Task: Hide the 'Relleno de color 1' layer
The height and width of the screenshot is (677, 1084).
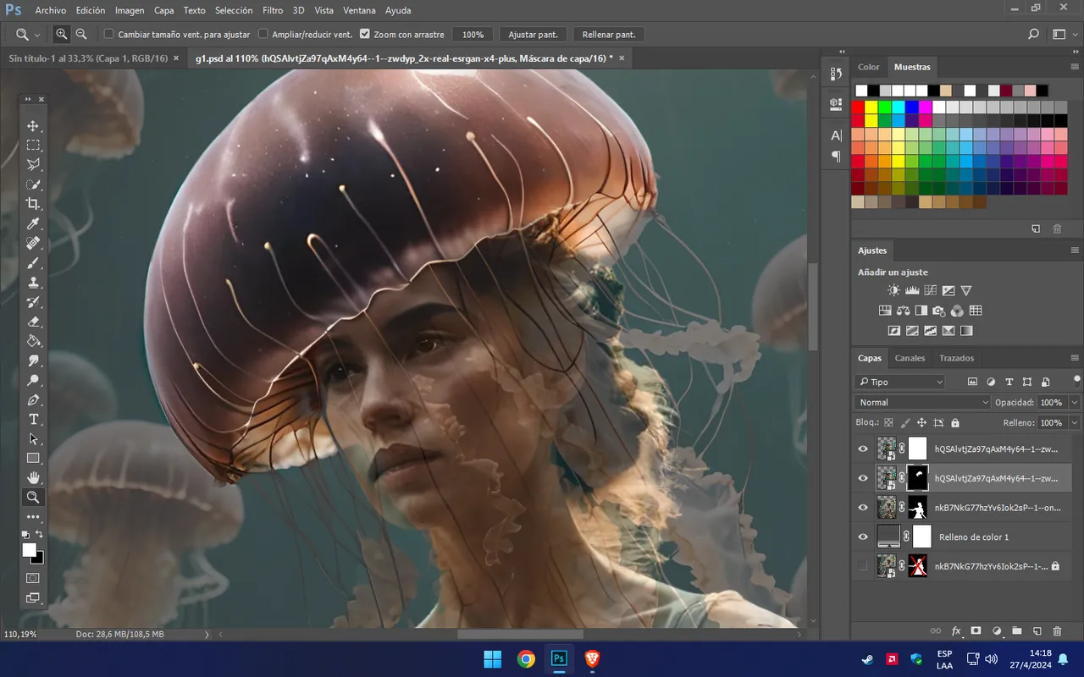Action: pyautogui.click(x=863, y=537)
